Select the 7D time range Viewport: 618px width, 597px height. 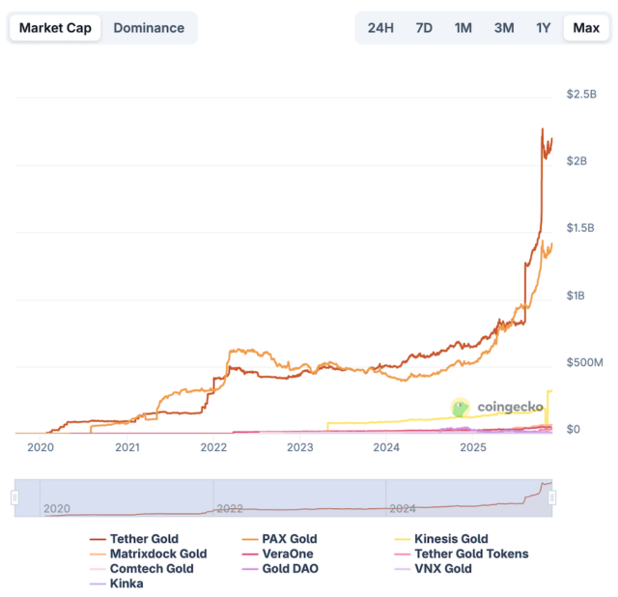pyautogui.click(x=424, y=28)
